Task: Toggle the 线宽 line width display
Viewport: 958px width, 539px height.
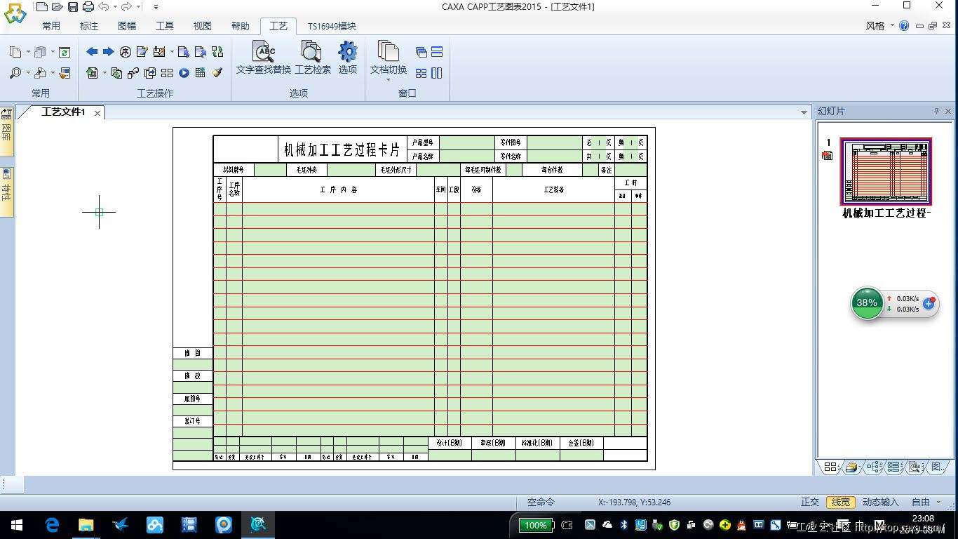Action: [x=840, y=502]
